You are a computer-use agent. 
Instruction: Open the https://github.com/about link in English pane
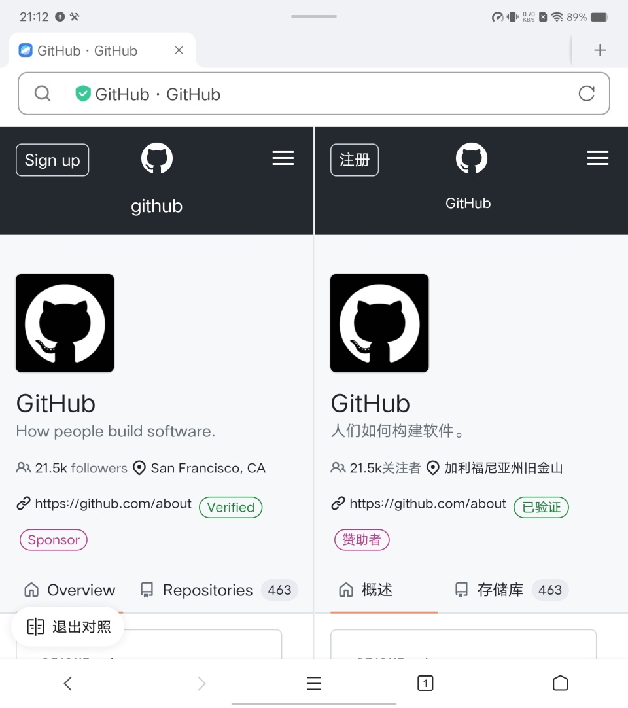(x=113, y=503)
